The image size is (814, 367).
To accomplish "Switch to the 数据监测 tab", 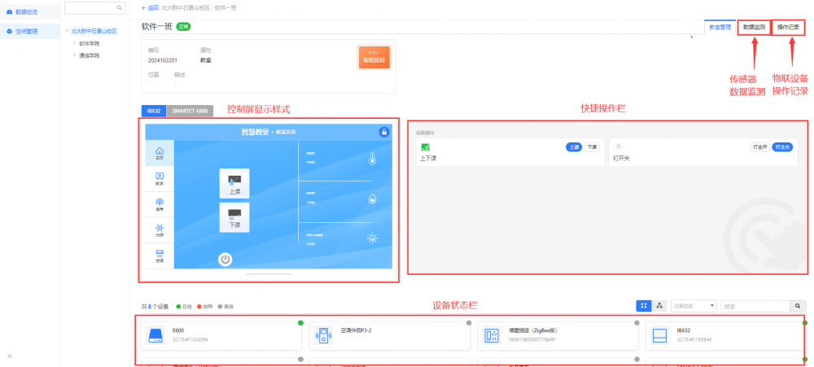I will (754, 27).
